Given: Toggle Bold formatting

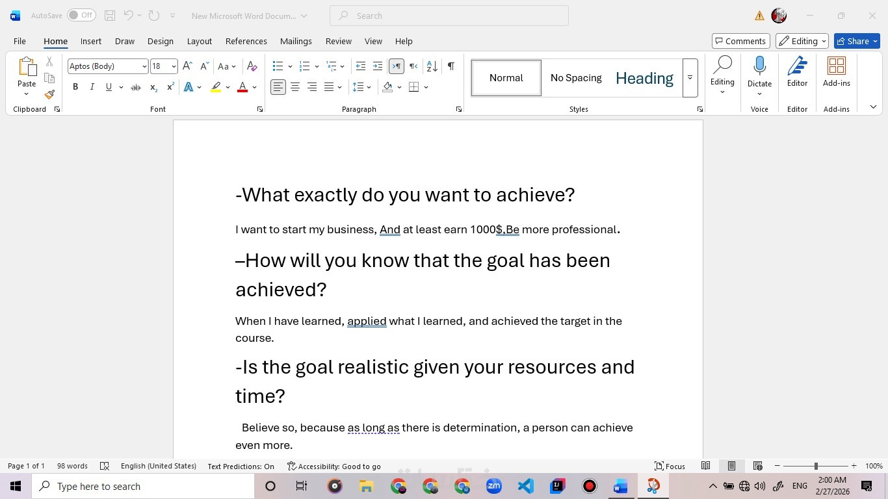Looking at the screenshot, I should (75, 87).
